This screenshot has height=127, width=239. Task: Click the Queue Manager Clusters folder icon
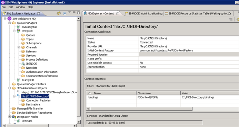click(x=14, y=84)
